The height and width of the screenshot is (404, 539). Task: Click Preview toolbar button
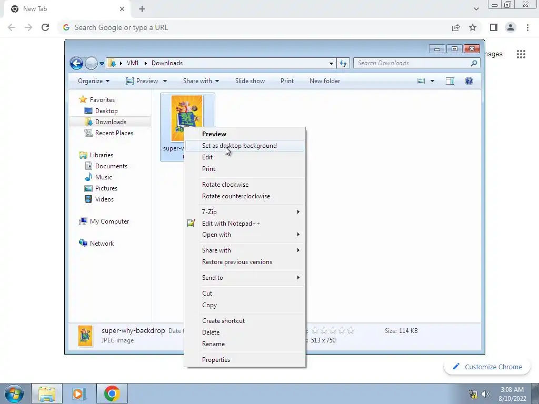click(142, 81)
